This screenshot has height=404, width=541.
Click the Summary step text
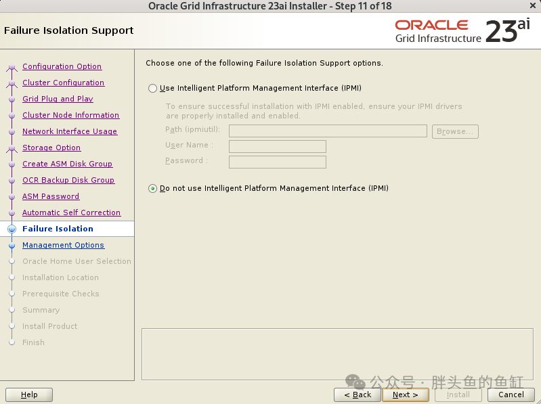41,310
